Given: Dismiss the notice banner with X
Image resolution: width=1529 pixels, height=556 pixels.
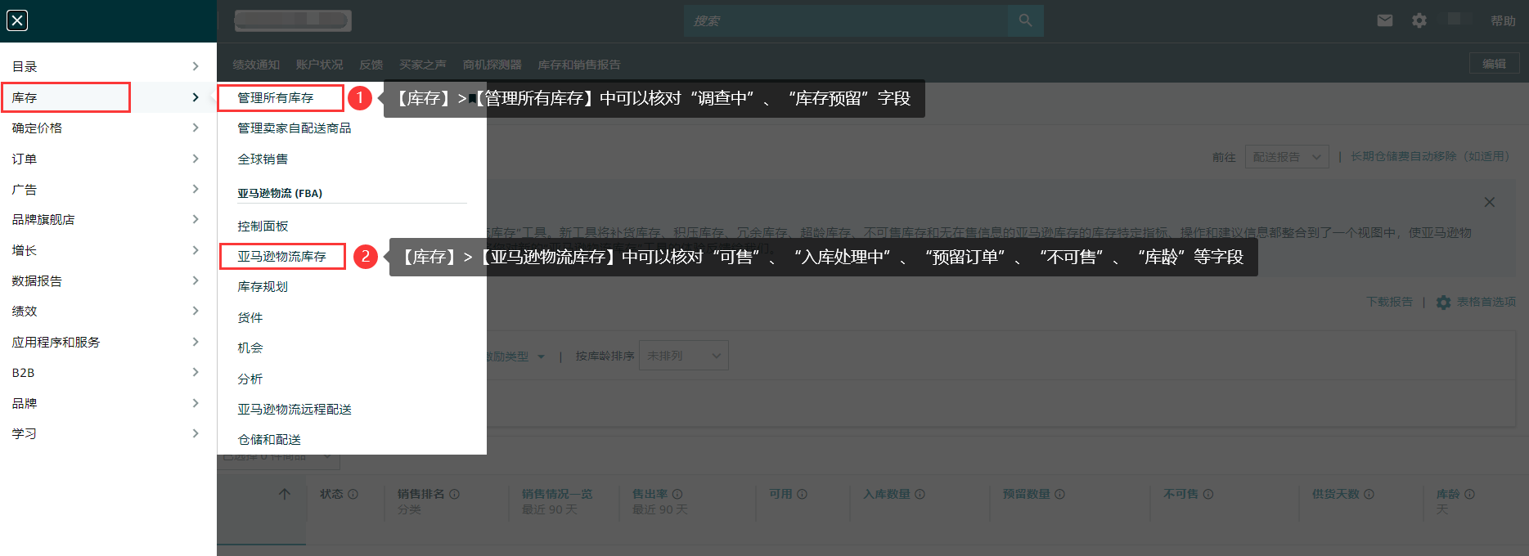Looking at the screenshot, I should tap(1489, 202).
